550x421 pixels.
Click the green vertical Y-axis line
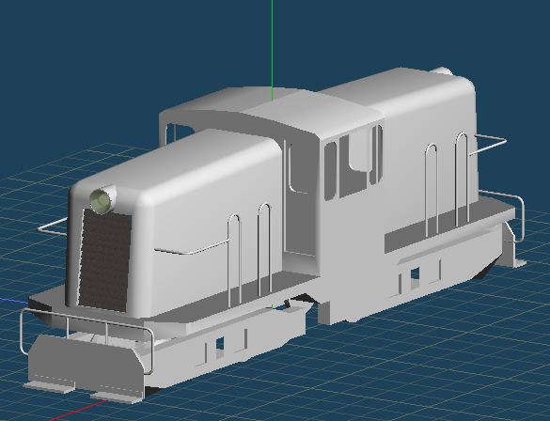point(273,50)
